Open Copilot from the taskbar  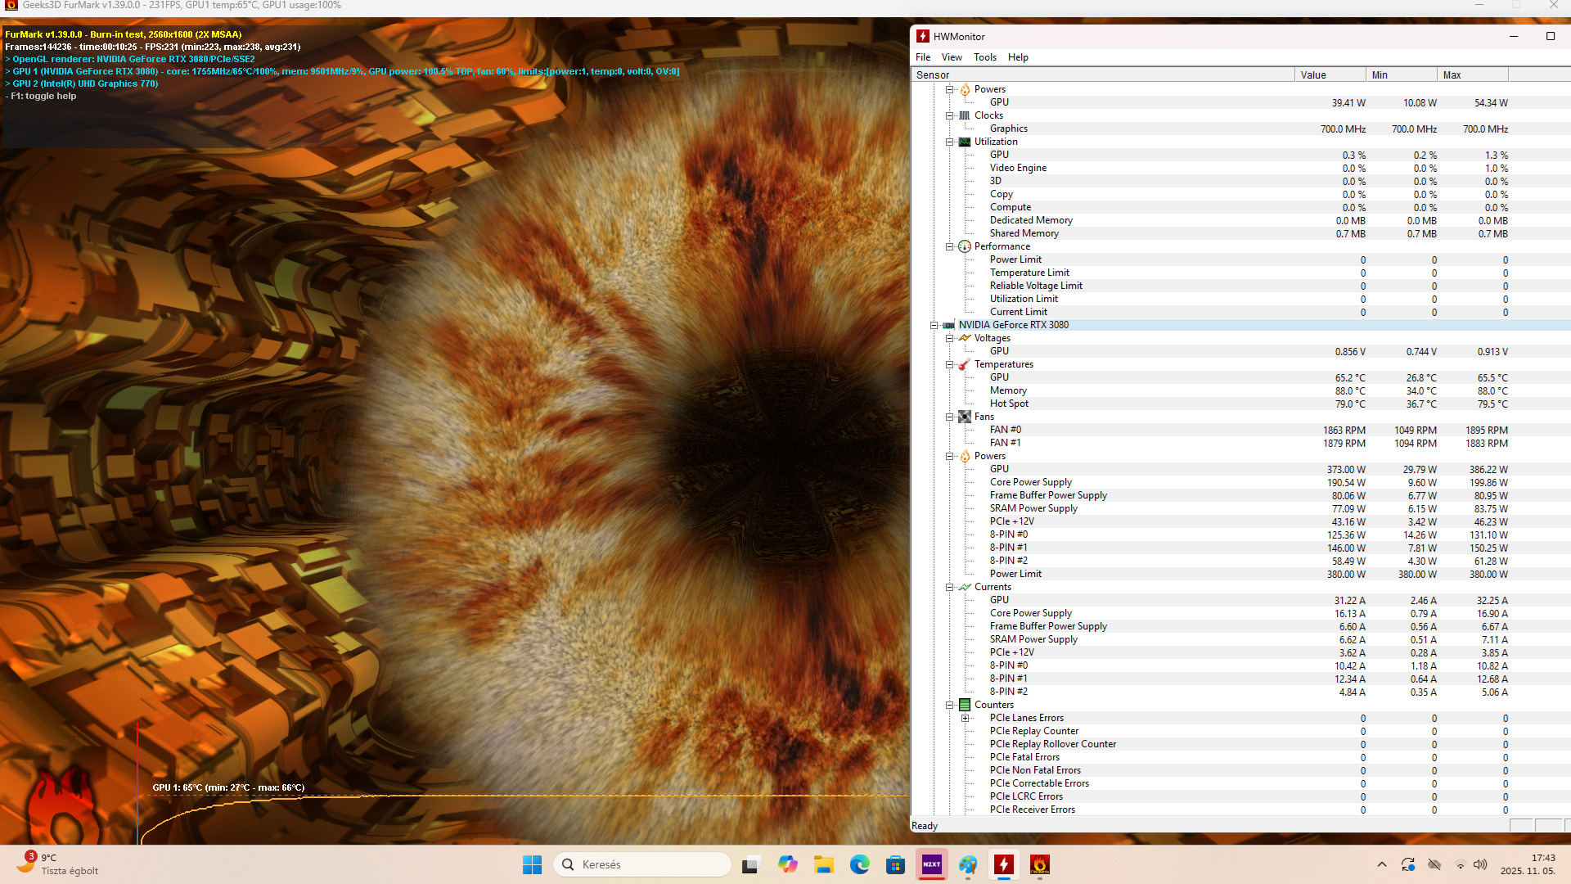(x=787, y=864)
